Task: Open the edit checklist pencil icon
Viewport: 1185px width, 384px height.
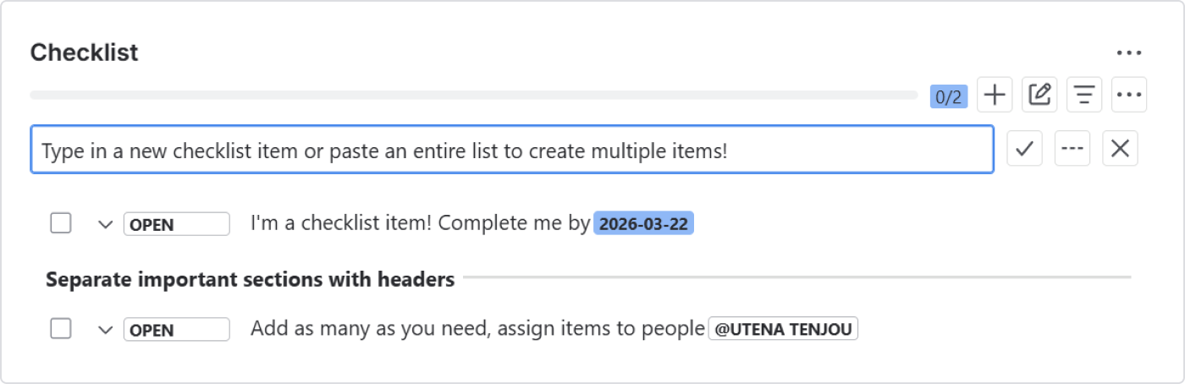Action: click(x=1039, y=95)
